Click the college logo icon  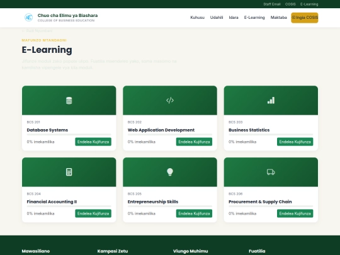28,18
